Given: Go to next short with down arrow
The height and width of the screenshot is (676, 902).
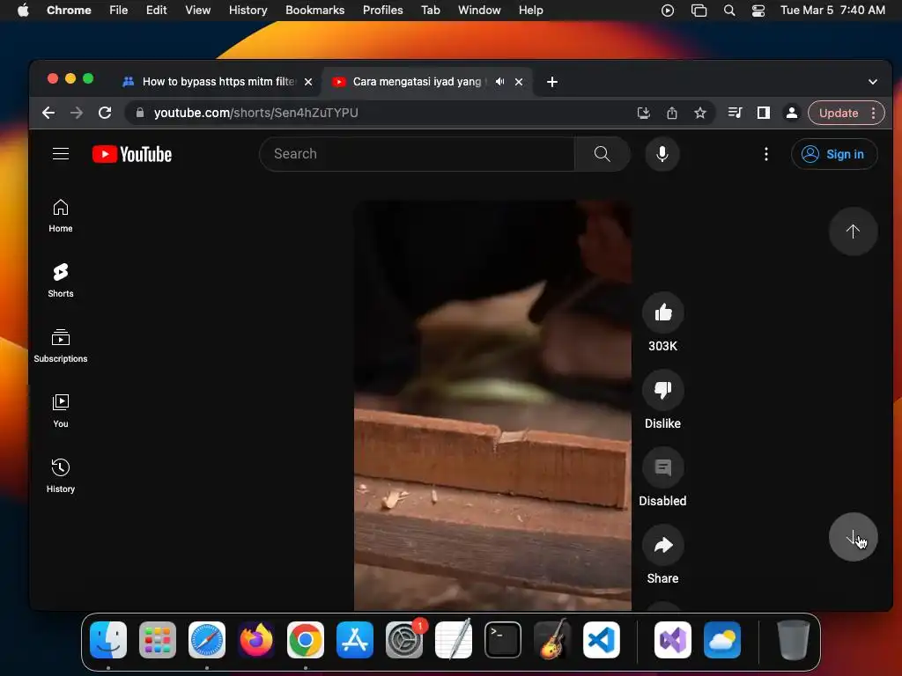Looking at the screenshot, I should (x=853, y=537).
